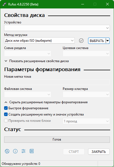
Task: Click the ВЫБРАТЬ button
Action: click(97, 41)
